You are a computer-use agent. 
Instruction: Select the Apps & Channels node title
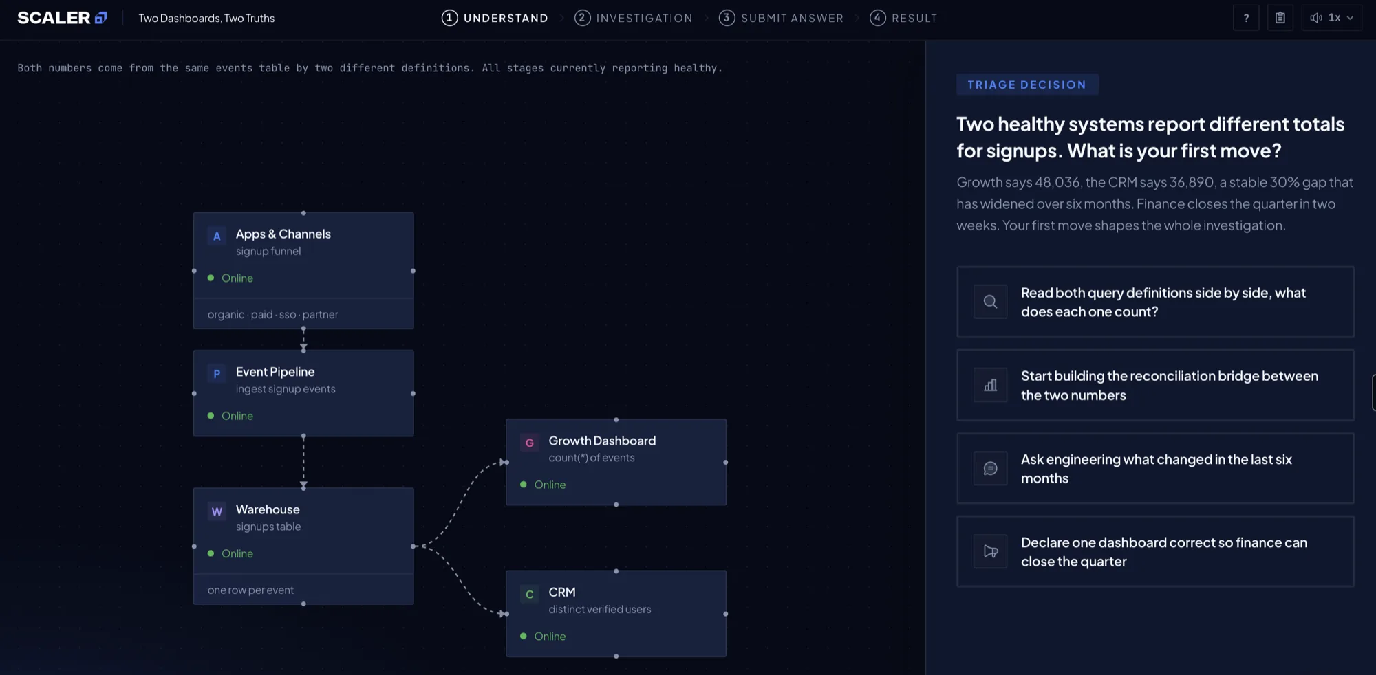click(283, 234)
